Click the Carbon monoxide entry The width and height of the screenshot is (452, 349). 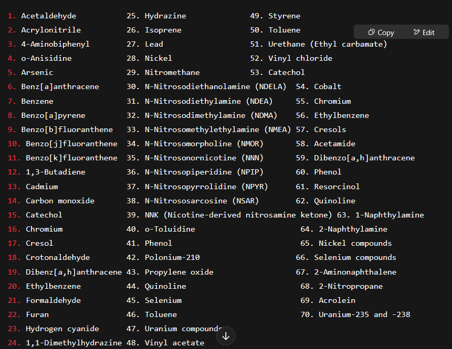(x=60, y=201)
